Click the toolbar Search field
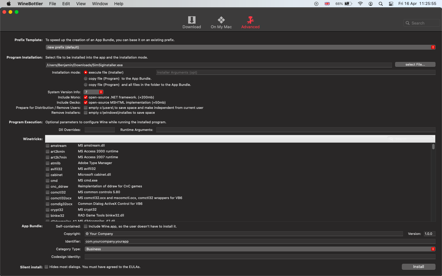 (x=421, y=23)
